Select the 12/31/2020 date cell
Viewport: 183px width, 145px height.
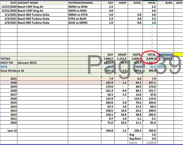point(8,11)
